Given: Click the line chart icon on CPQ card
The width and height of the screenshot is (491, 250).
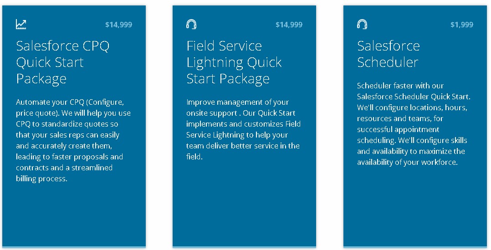Looking at the screenshot, I should point(21,24).
